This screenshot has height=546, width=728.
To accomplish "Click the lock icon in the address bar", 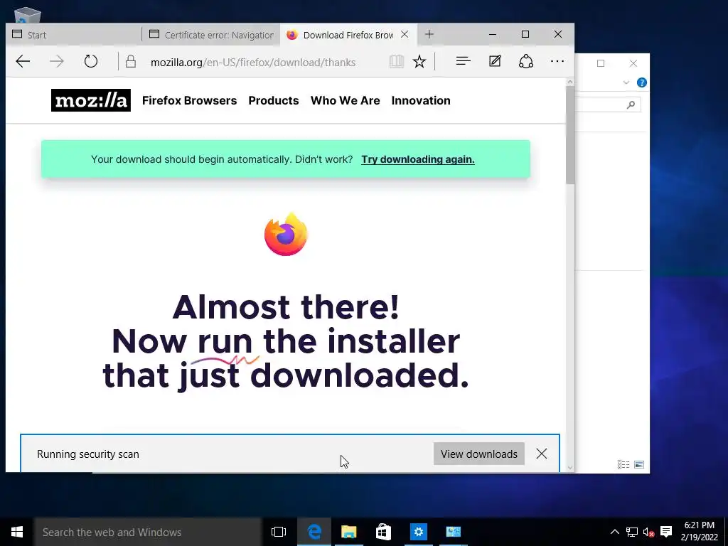I will pos(131,62).
